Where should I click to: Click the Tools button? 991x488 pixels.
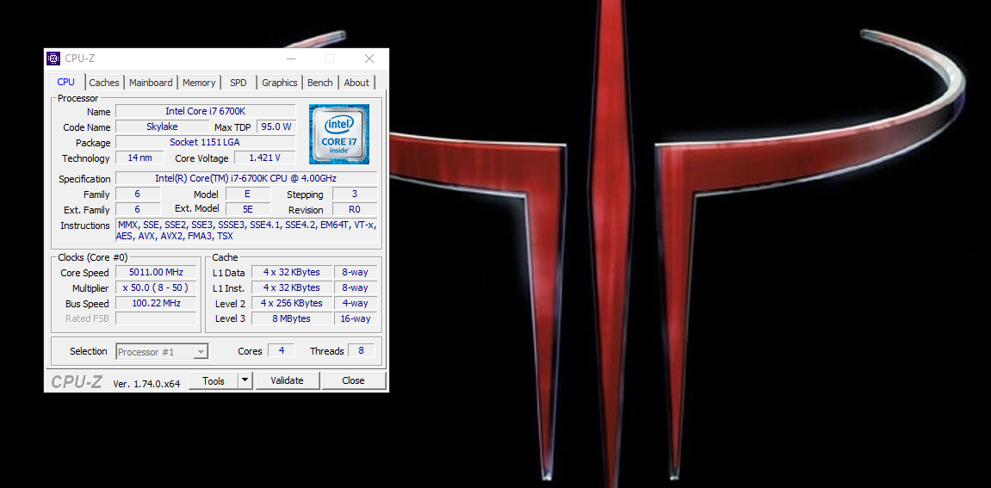(x=214, y=380)
